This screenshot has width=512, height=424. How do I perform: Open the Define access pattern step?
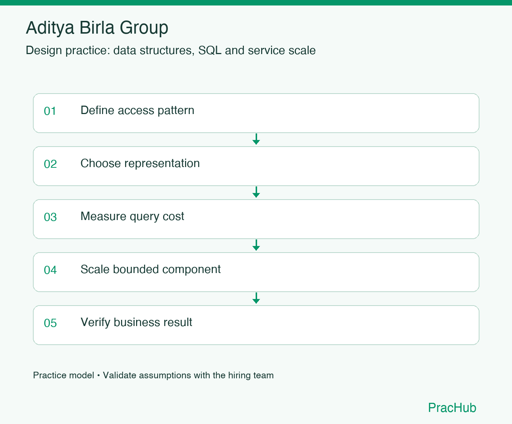[256, 113]
